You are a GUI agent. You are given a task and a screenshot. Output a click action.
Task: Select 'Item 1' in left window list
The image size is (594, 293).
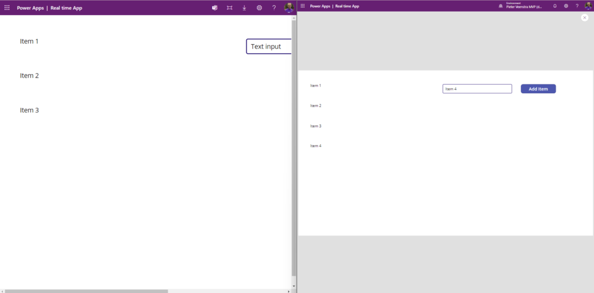pos(29,41)
